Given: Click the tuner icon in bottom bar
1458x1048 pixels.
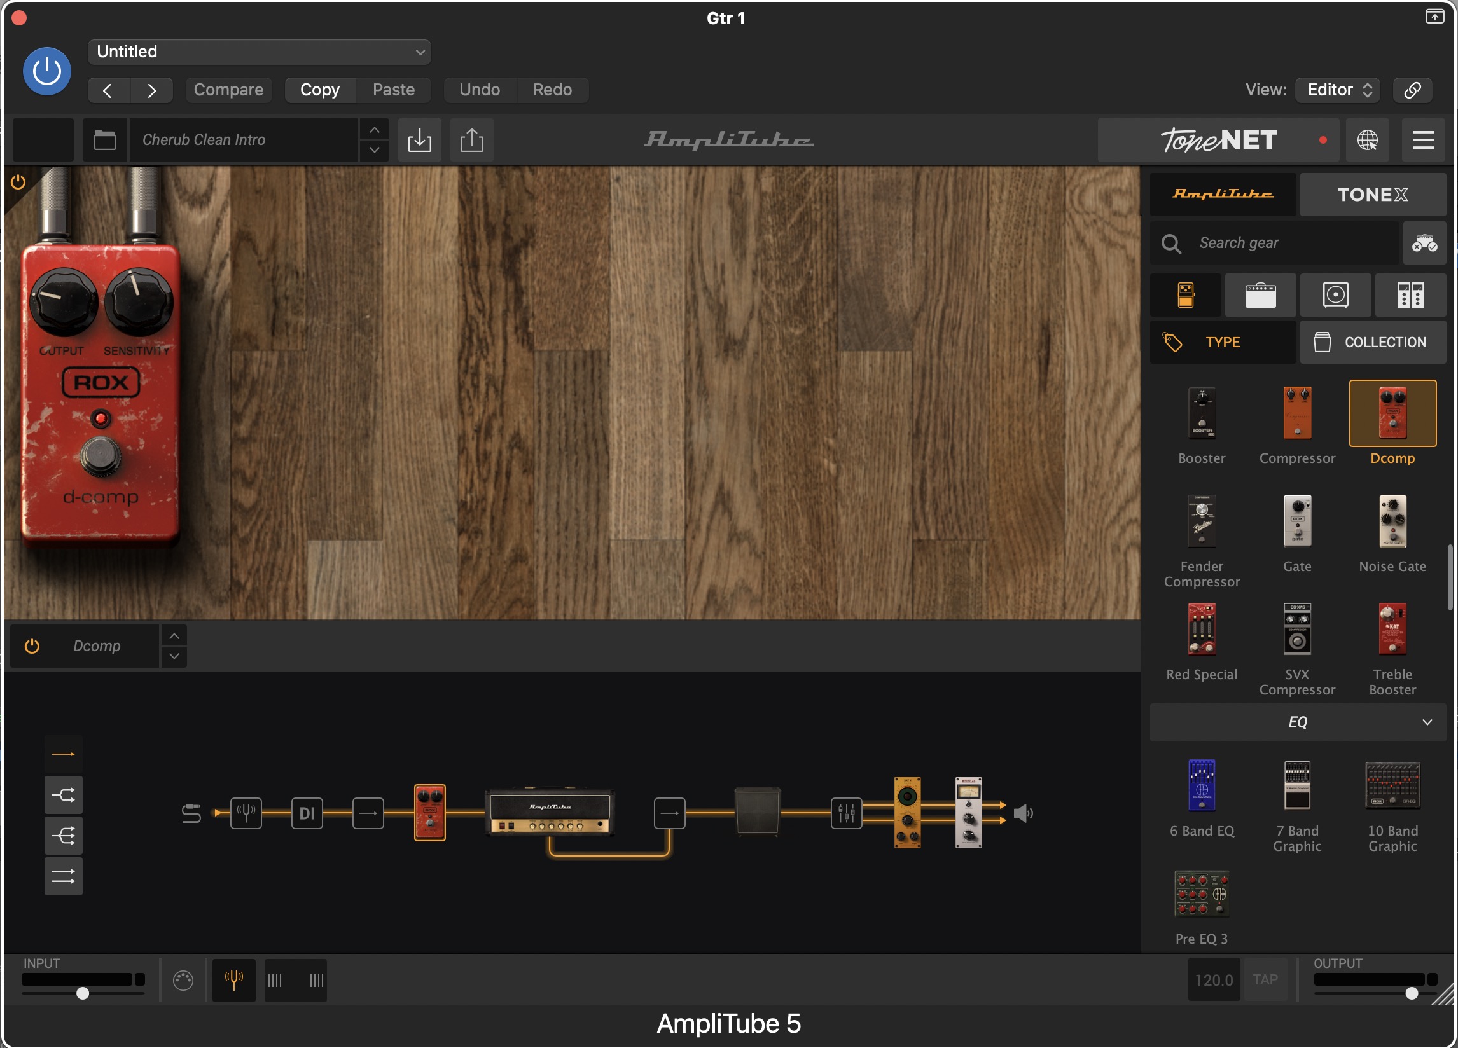Looking at the screenshot, I should [234, 980].
